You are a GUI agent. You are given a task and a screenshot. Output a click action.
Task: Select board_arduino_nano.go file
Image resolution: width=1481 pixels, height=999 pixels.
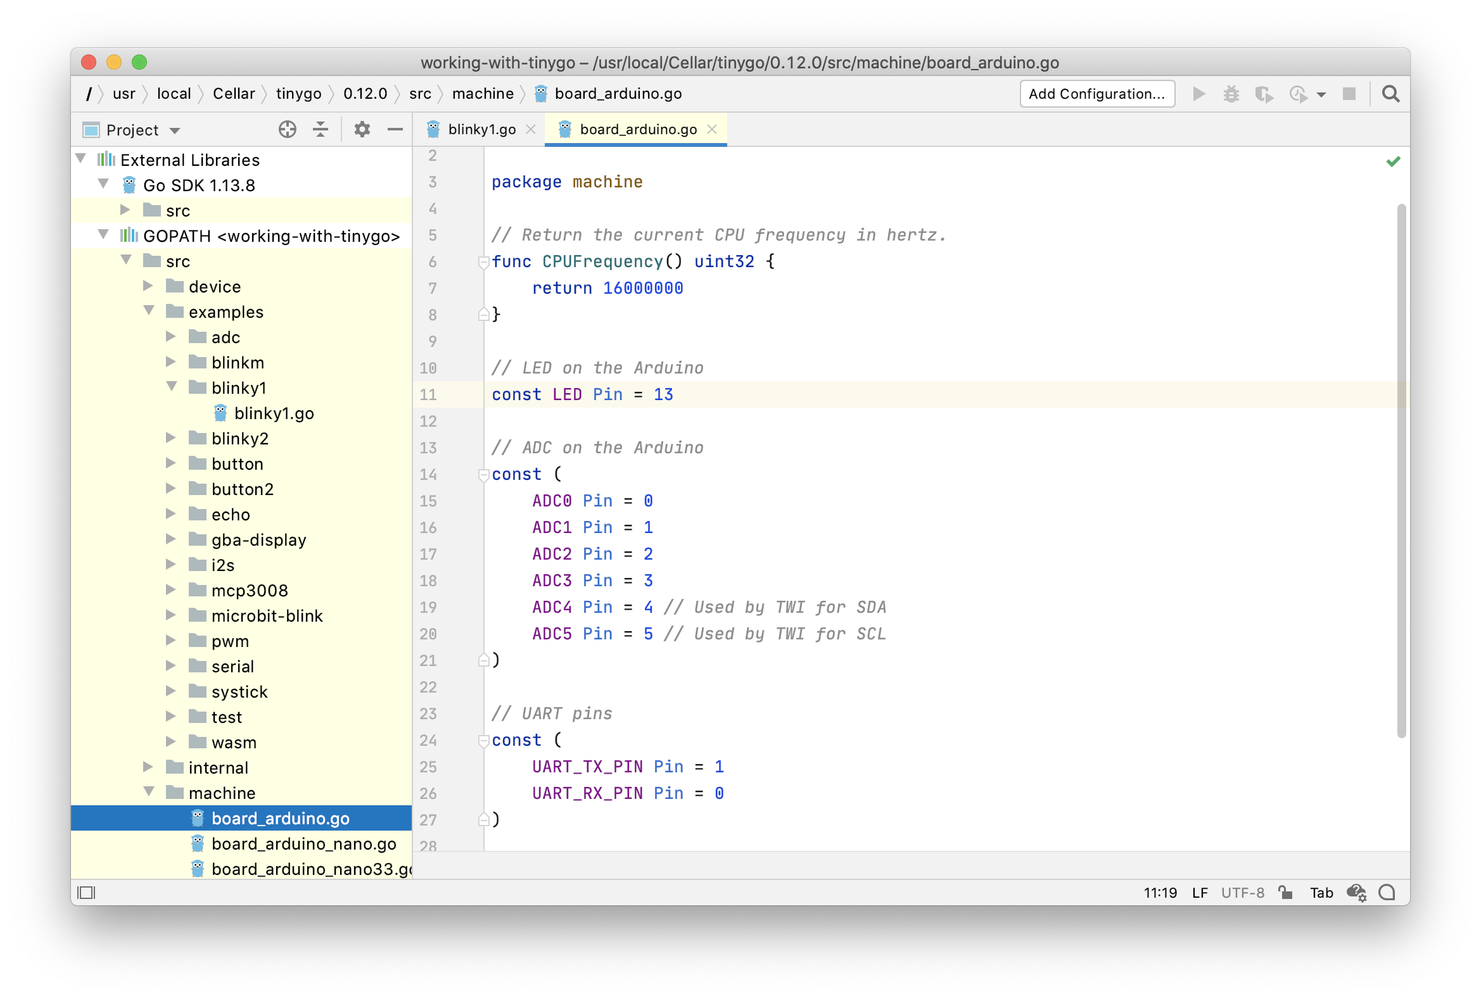pyautogui.click(x=303, y=844)
